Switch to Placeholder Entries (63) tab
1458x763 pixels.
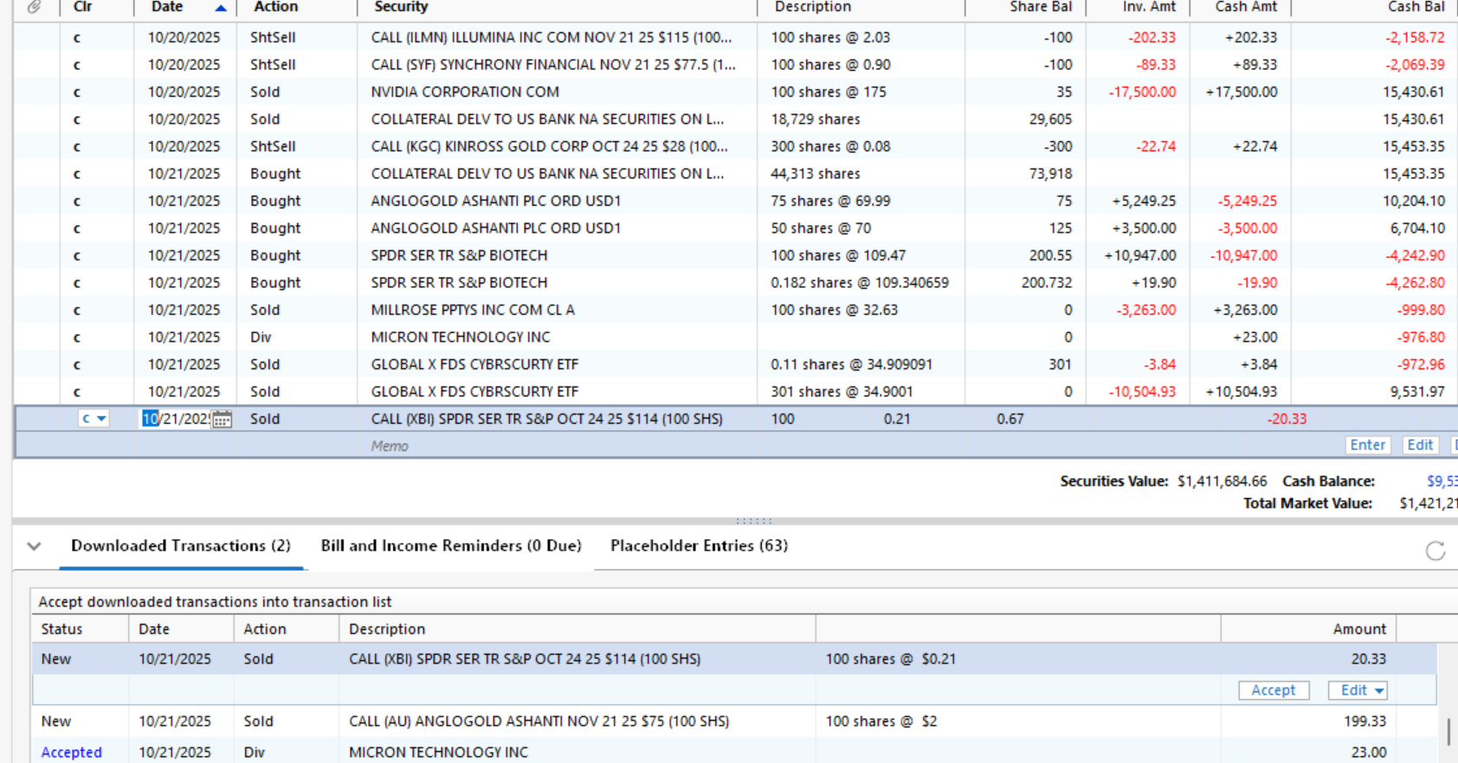tap(700, 546)
